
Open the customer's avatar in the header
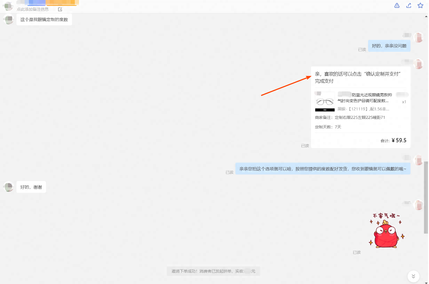pyautogui.click(x=8, y=6)
